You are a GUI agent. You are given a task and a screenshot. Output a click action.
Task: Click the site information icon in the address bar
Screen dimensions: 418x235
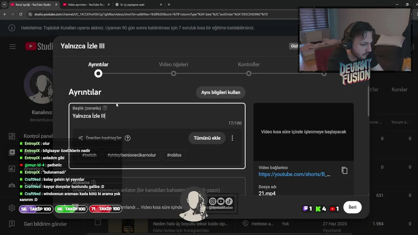pos(30,14)
